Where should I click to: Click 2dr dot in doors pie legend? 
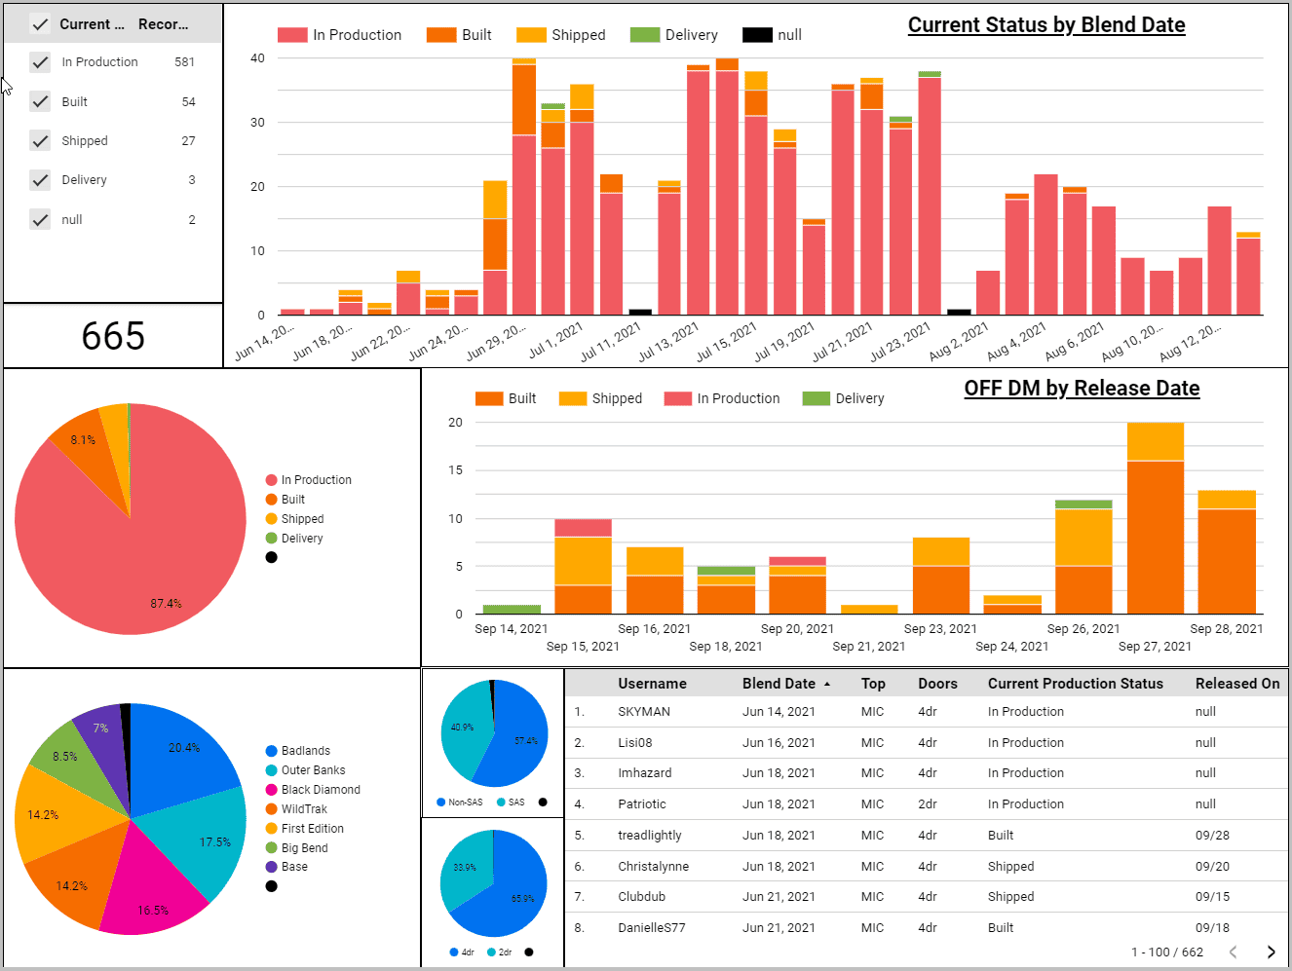click(x=492, y=952)
